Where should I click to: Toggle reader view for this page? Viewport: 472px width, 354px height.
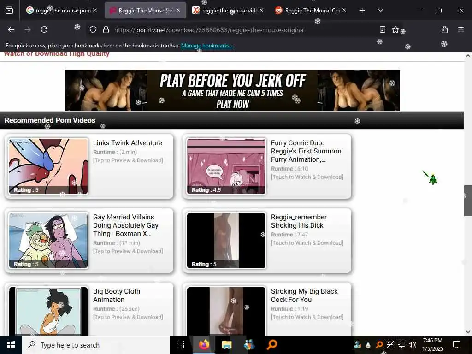coord(382,29)
